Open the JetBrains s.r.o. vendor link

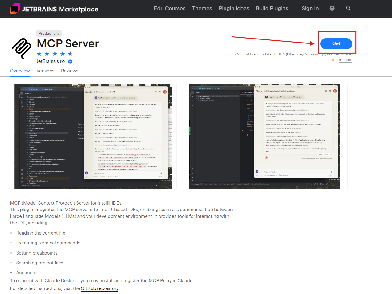(51, 61)
